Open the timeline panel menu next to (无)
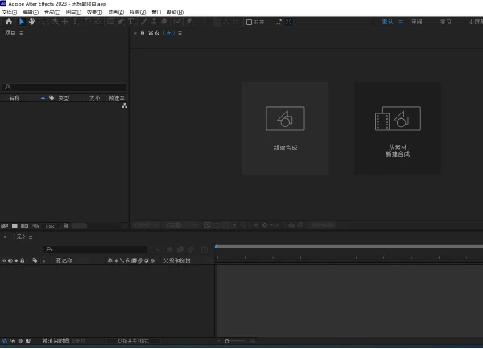483x349 pixels. click(31, 237)
